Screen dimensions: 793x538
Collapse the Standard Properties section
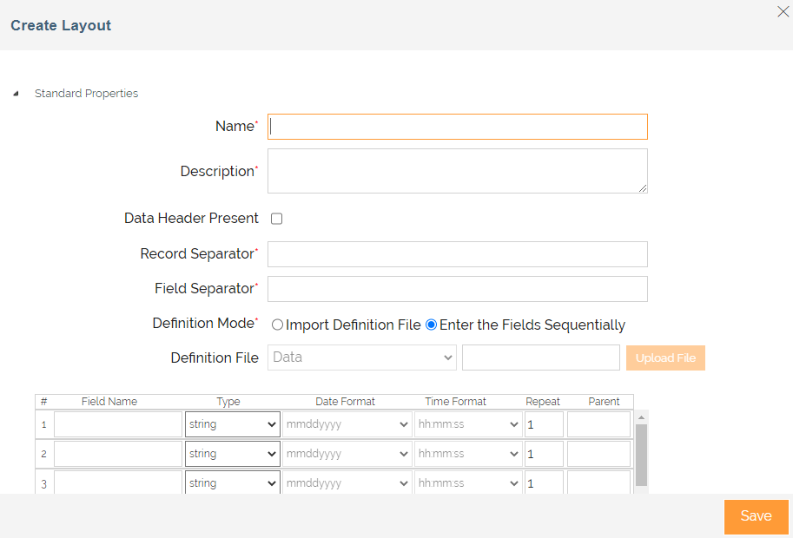coord(17,94)
